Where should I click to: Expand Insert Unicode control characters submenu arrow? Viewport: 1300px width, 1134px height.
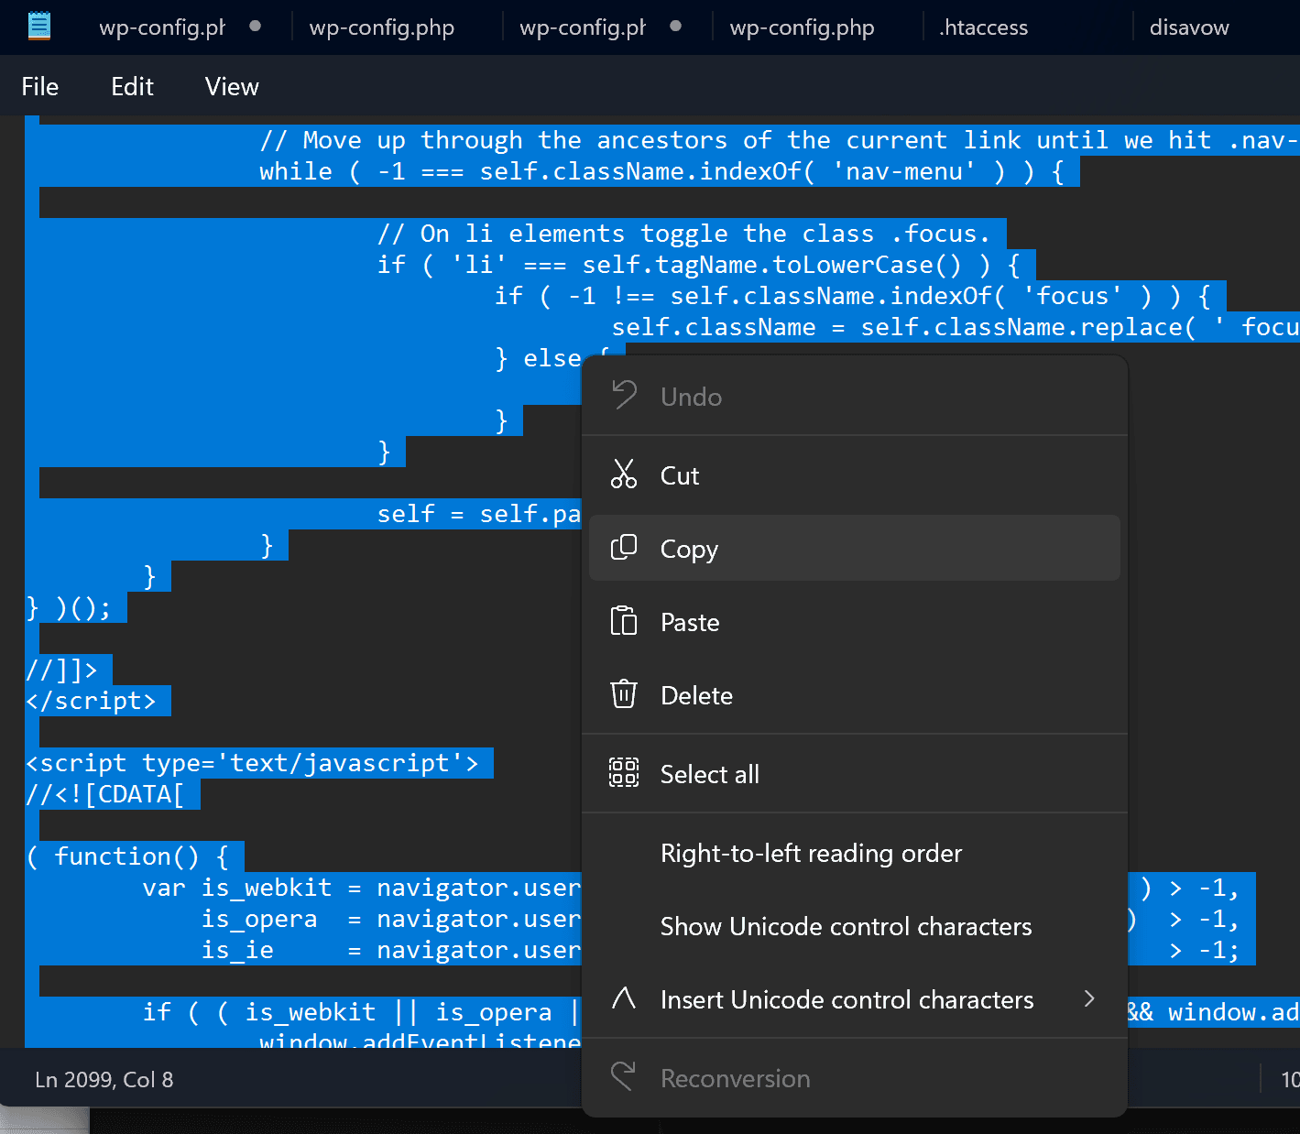(1089, 998)
